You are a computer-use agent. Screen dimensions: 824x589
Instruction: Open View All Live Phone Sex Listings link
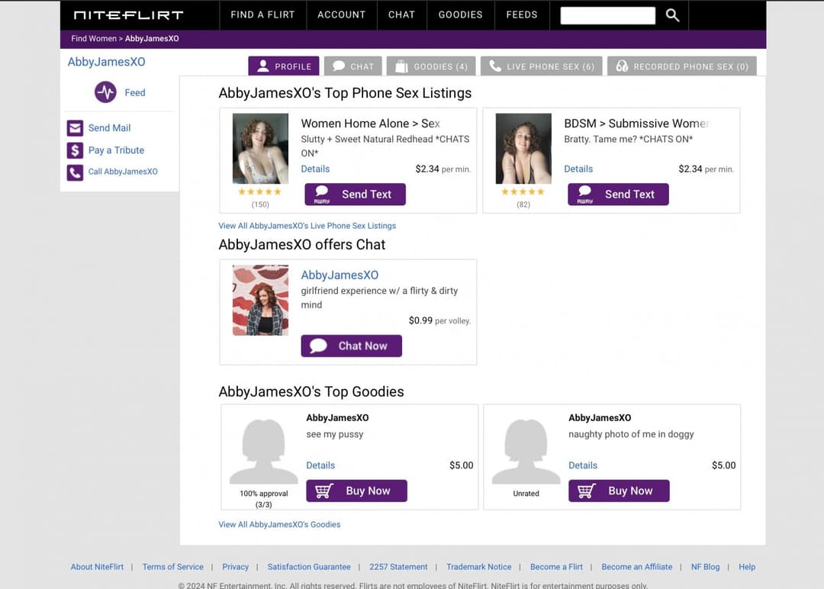pyautogui.click(x=307, y=226)
